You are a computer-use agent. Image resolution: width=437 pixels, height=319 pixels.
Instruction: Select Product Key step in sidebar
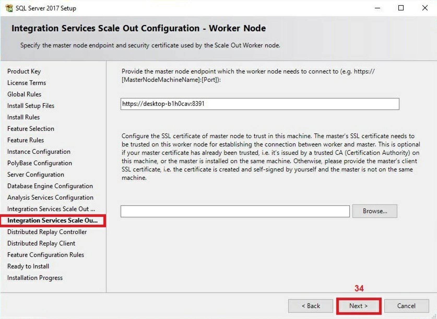(24, 71)
